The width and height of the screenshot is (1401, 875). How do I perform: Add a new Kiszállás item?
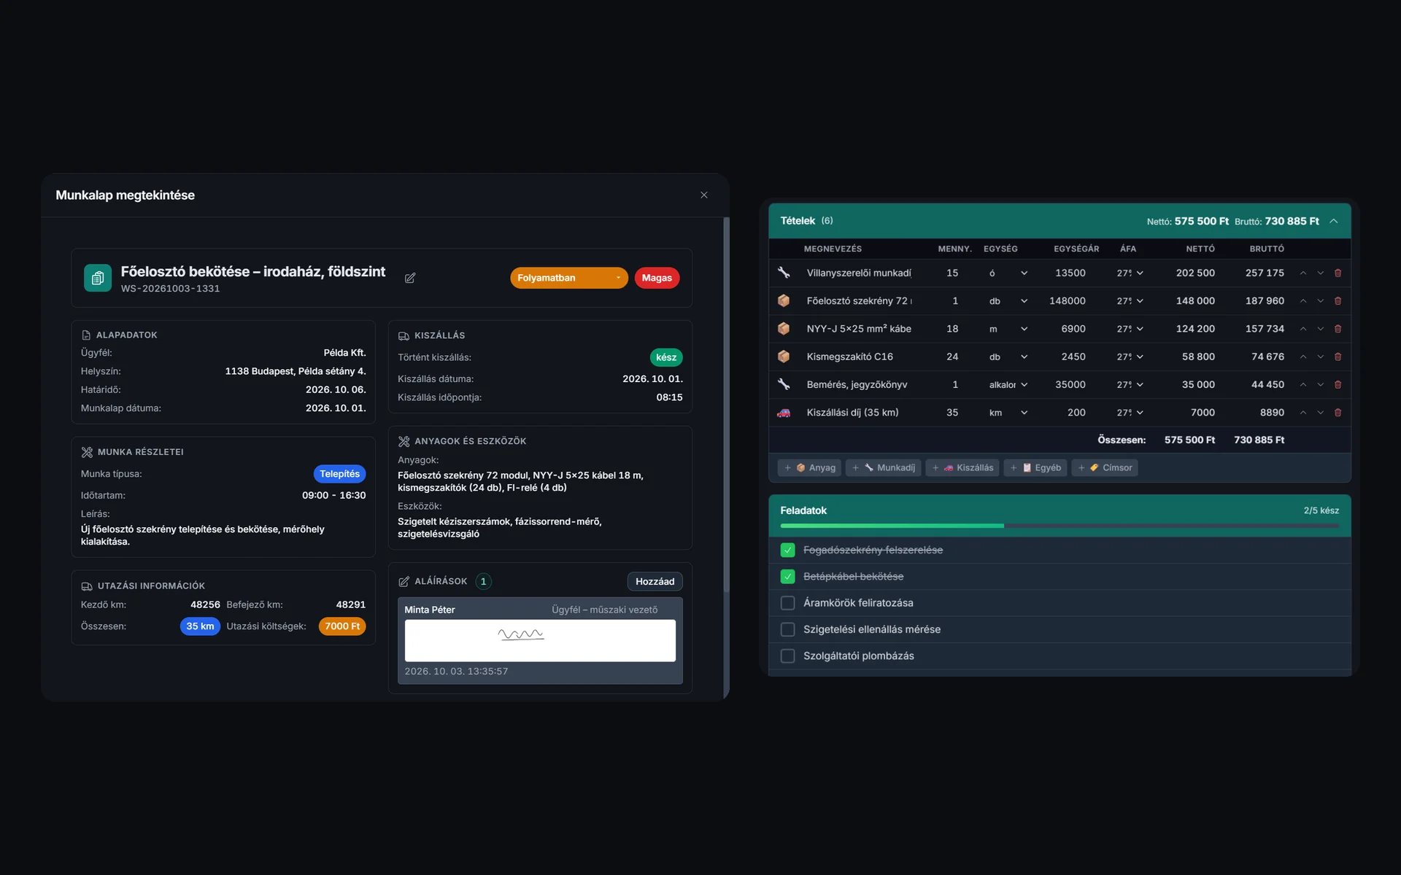[x=962, y=467]
